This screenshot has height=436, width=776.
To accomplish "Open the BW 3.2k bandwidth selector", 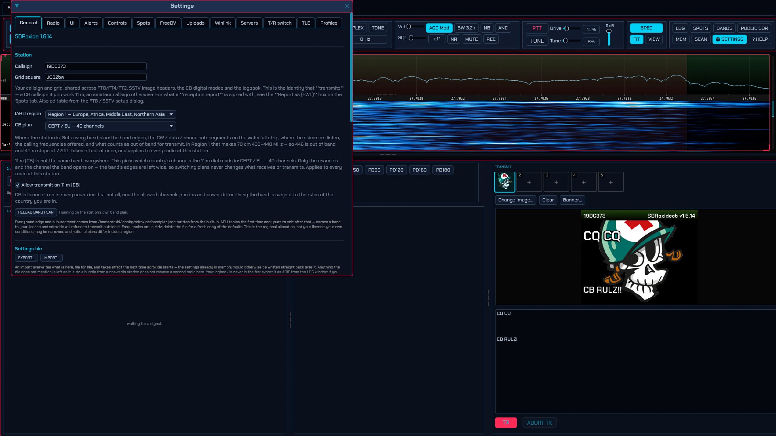I will click(x=466, y=28).
